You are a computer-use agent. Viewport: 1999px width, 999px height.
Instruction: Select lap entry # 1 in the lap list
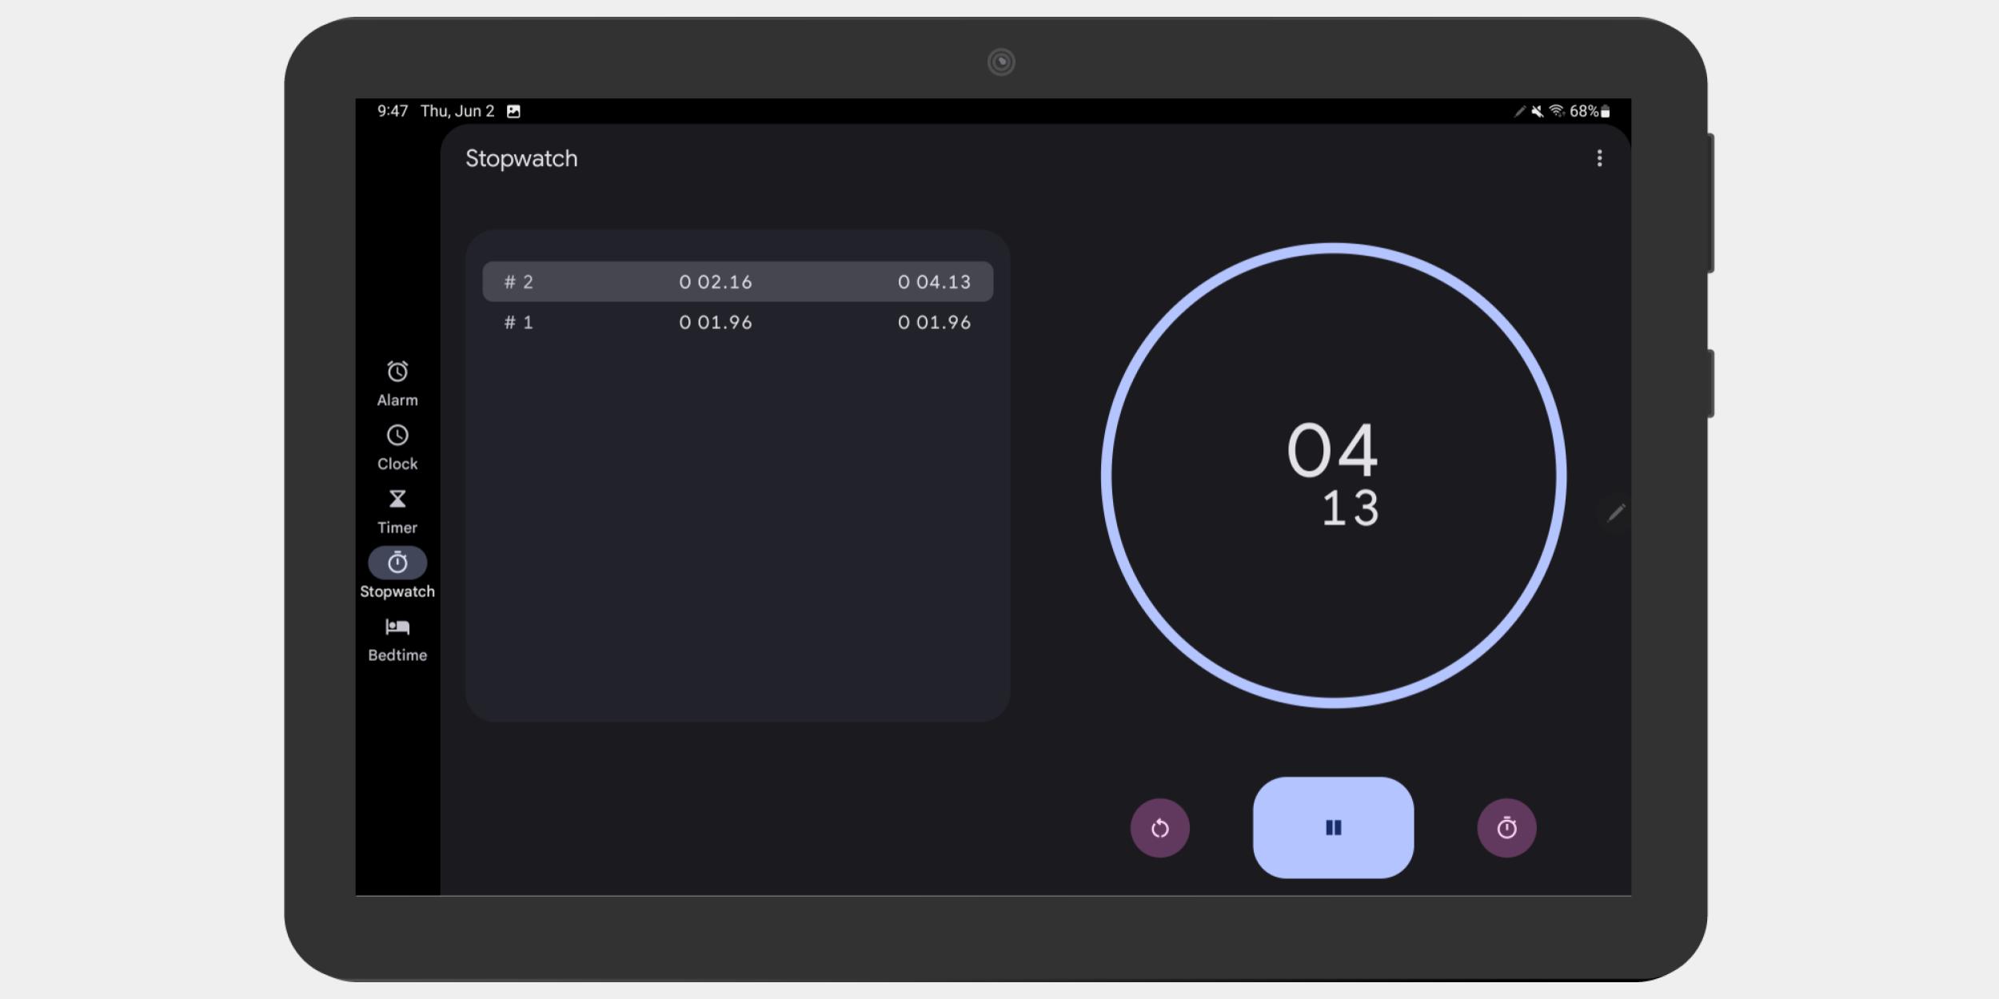tap(736, 322)
